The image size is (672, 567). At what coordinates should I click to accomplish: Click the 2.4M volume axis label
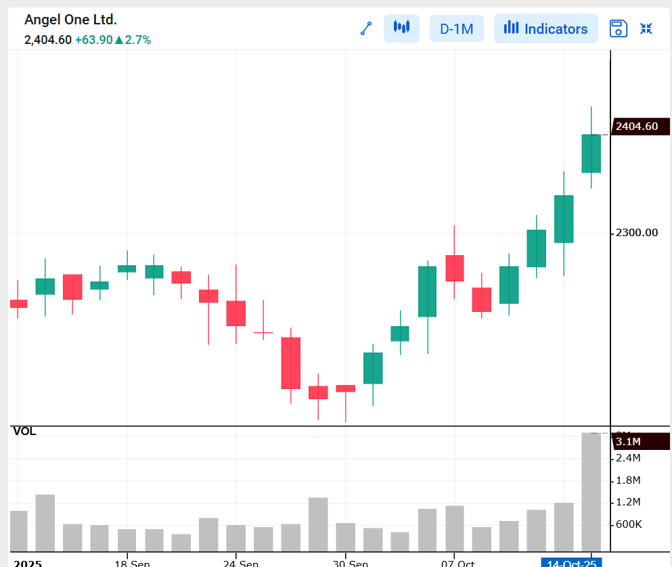pyautogui.click(x=628, y=458)
